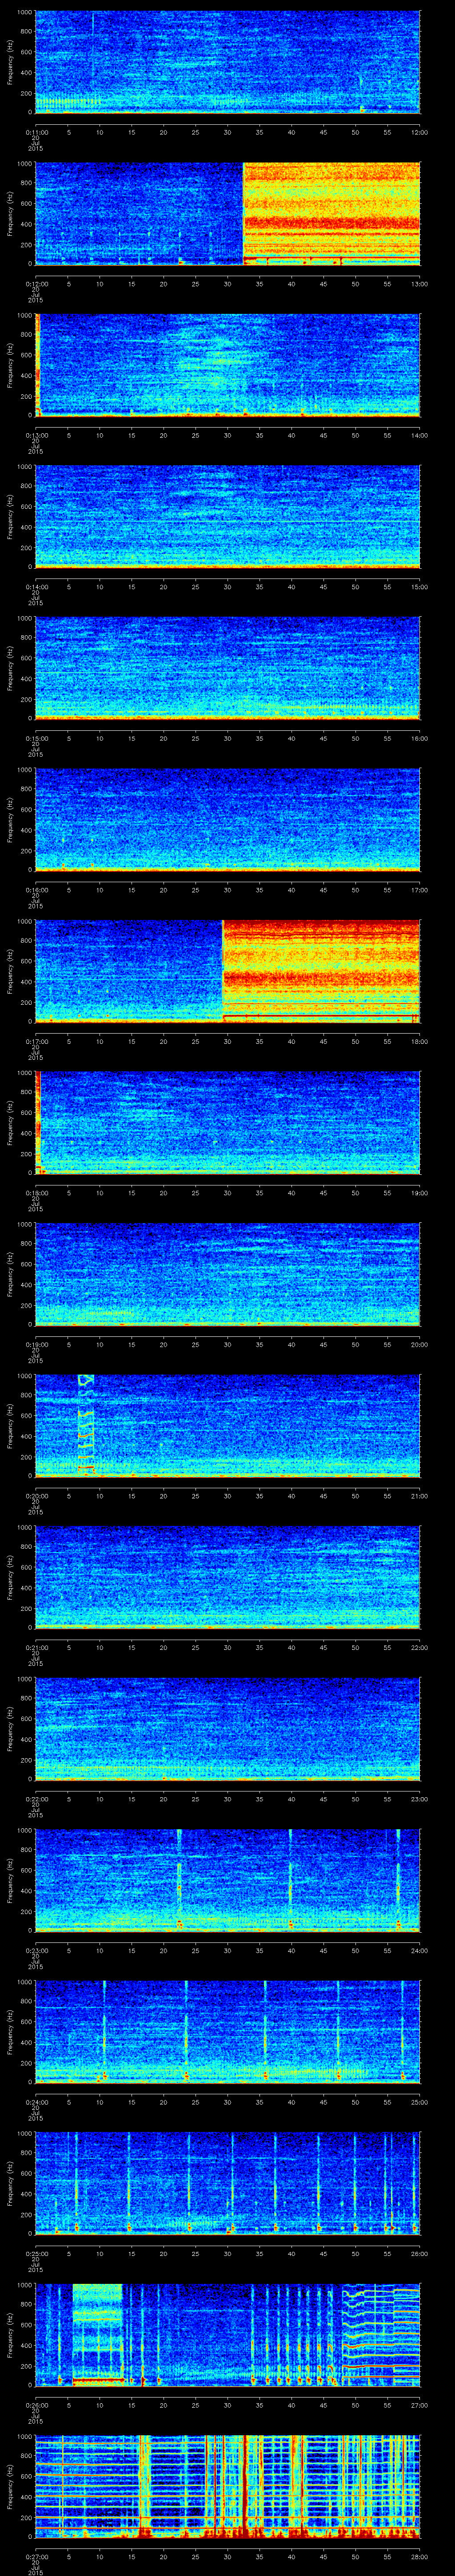
Task: Click the red burst at the start of the 0:18:00 spectrogram
Action: [x=37, y=1120]
